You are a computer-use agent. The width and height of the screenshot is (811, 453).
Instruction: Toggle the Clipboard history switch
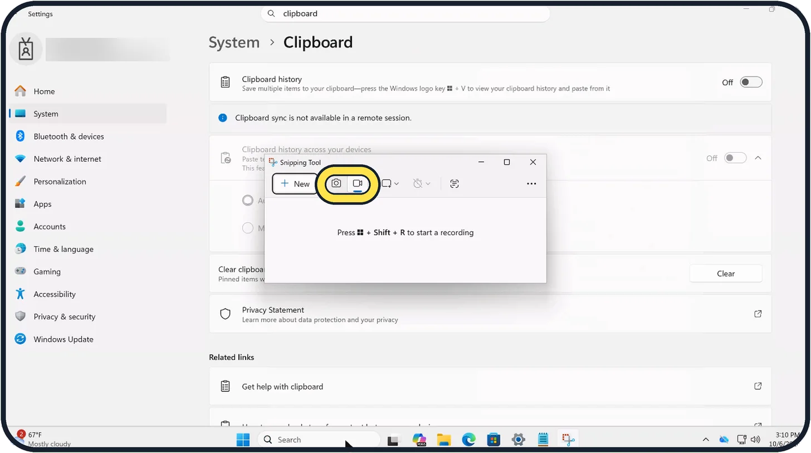[x=751, y=82]
